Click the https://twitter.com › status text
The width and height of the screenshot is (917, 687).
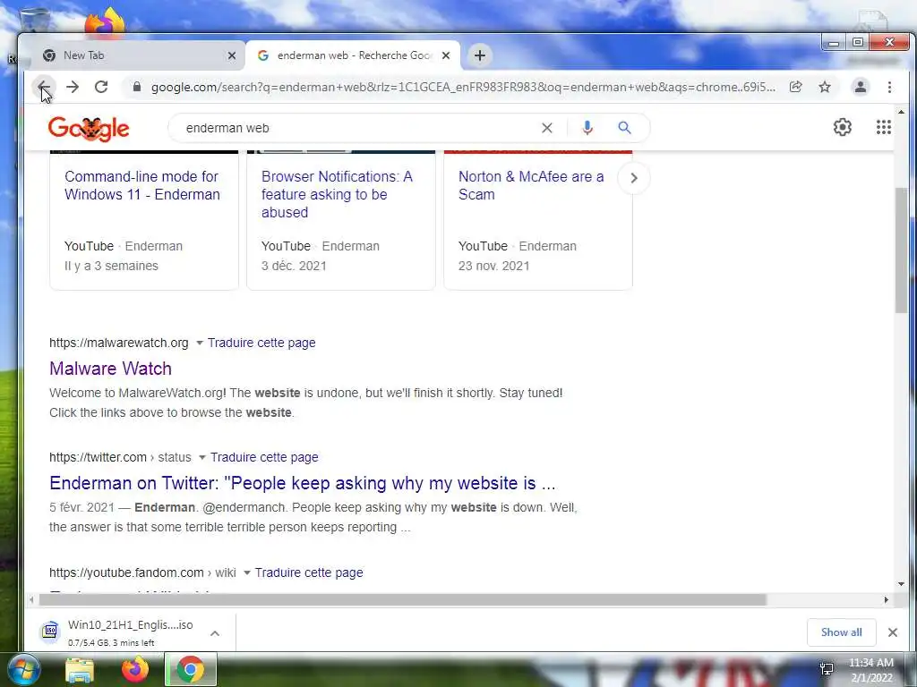point(120,457)
